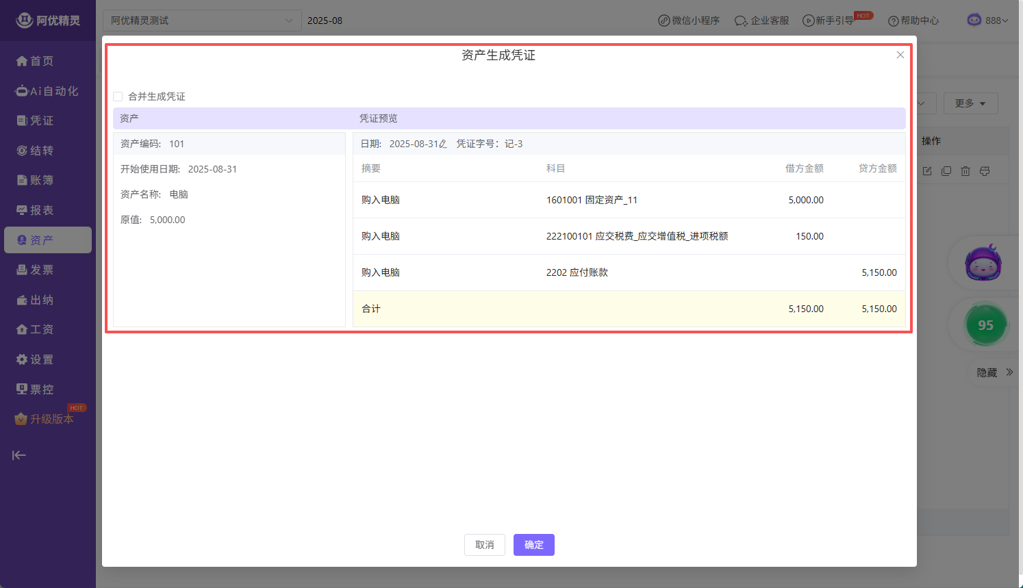1023x588 pixels.
Task: Collapse the left sidebar with the arrow icon
Action: pos(19,455)
